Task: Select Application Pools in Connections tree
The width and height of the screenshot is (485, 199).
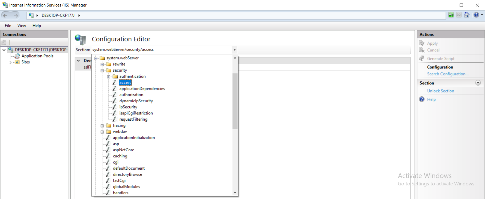Action: (x=37, y=56)
